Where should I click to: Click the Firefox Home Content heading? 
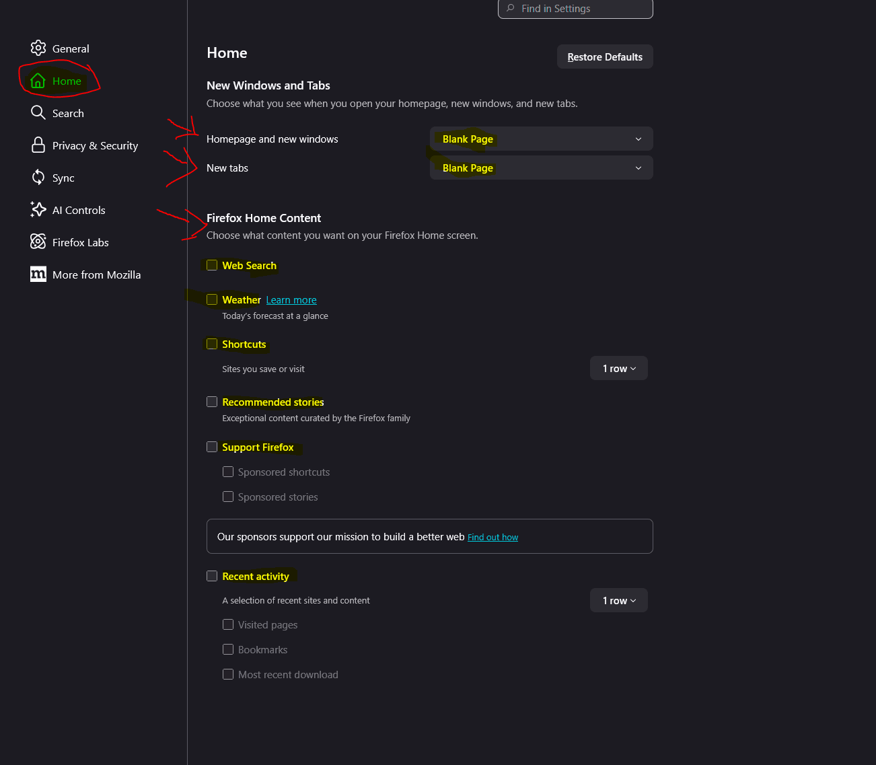coord(264,218)
